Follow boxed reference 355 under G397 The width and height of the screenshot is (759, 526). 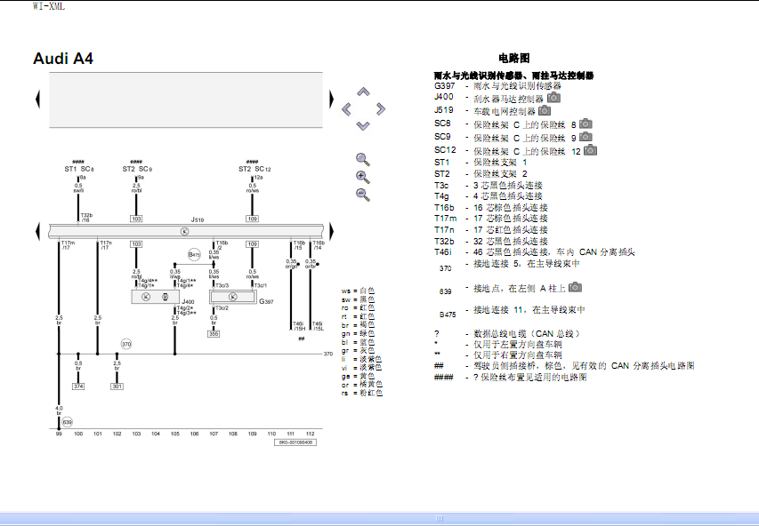click(214, 333)
